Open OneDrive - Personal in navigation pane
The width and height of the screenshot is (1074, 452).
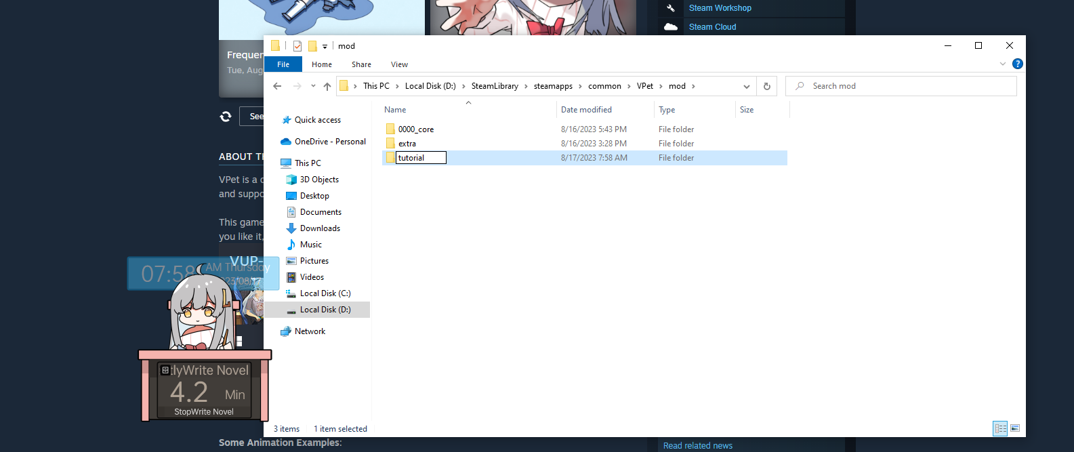tap(330, 142)
